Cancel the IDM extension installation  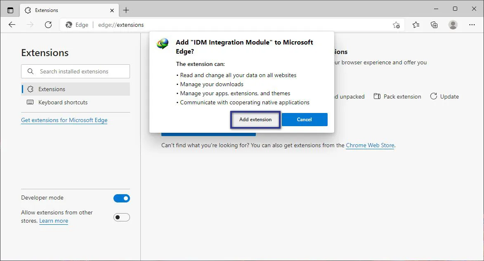[304, 119]
